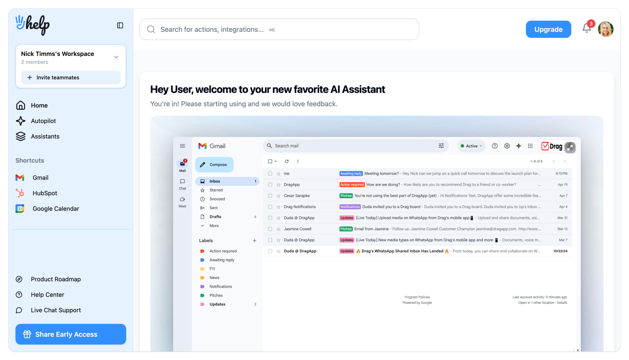Collapse the sidebar panel icon
Image resolution: width=629 pixels, height=360 pixels.
tap(120, 25)
